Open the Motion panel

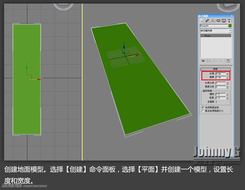218,20
